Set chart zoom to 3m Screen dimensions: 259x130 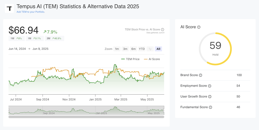point(125,49)
